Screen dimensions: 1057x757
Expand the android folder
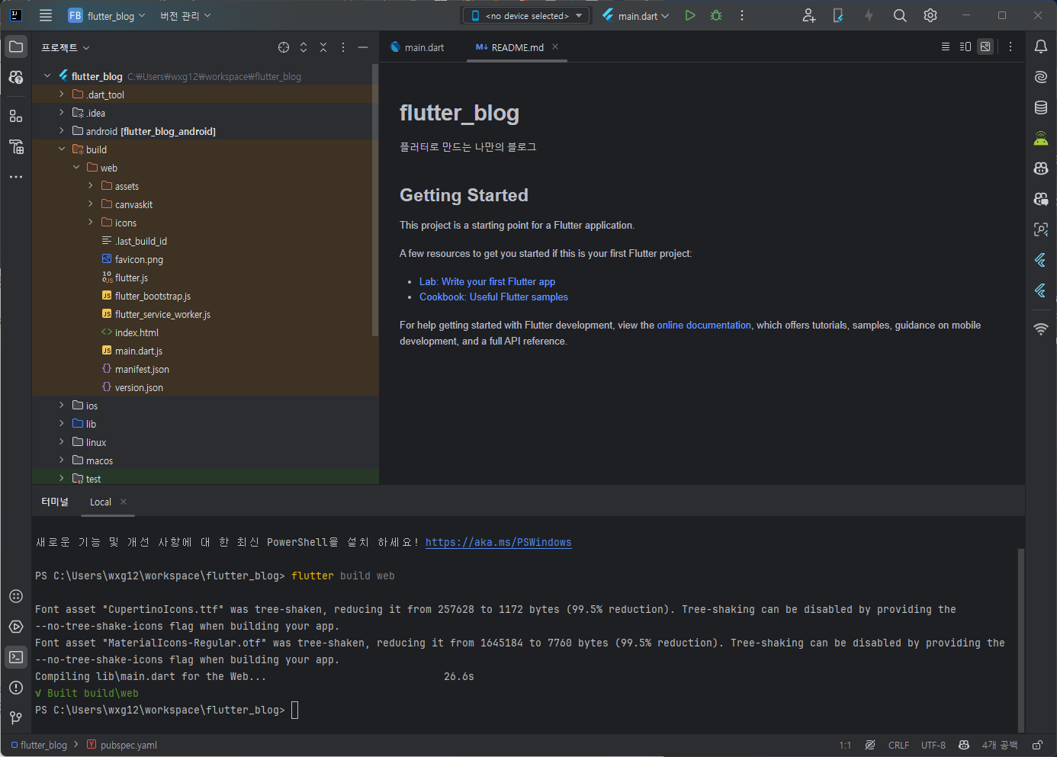62,131
